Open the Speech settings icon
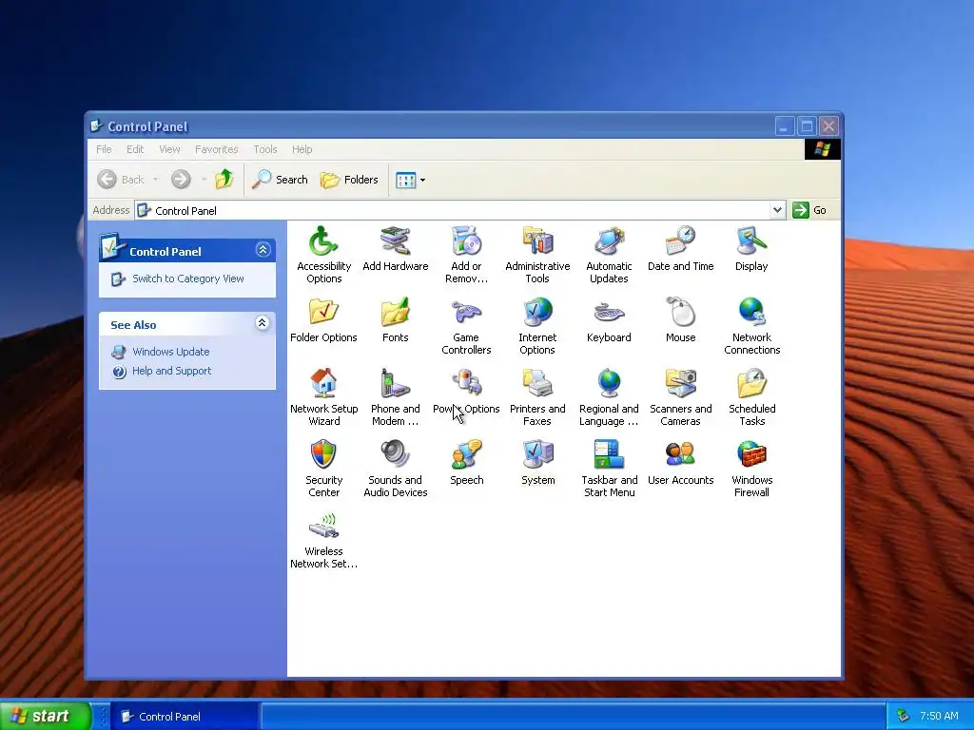 pyautogui.click(x=466, y=455)
